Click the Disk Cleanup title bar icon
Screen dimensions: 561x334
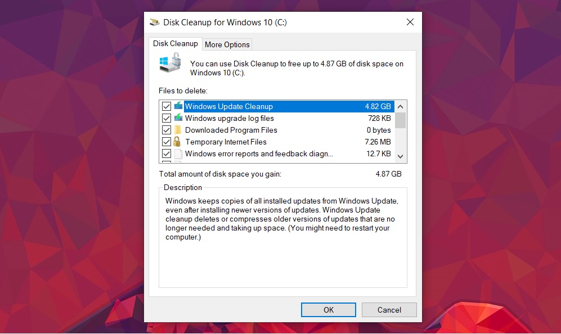click(155, 22)
